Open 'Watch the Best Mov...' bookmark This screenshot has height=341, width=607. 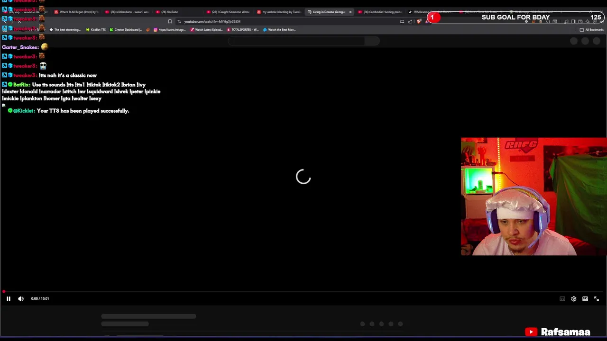[x=280, y=30]
